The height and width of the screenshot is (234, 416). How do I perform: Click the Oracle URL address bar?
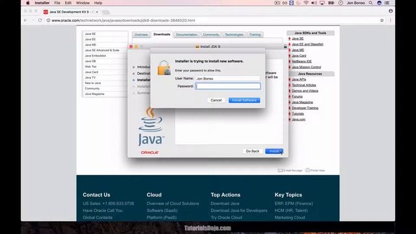tap(123, 20)
